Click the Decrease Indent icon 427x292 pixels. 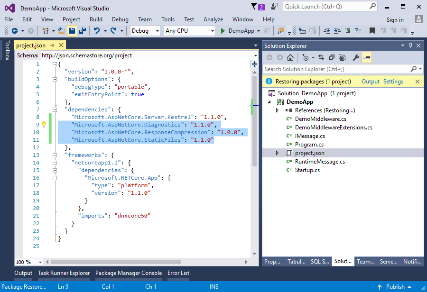tap(327, 31)
